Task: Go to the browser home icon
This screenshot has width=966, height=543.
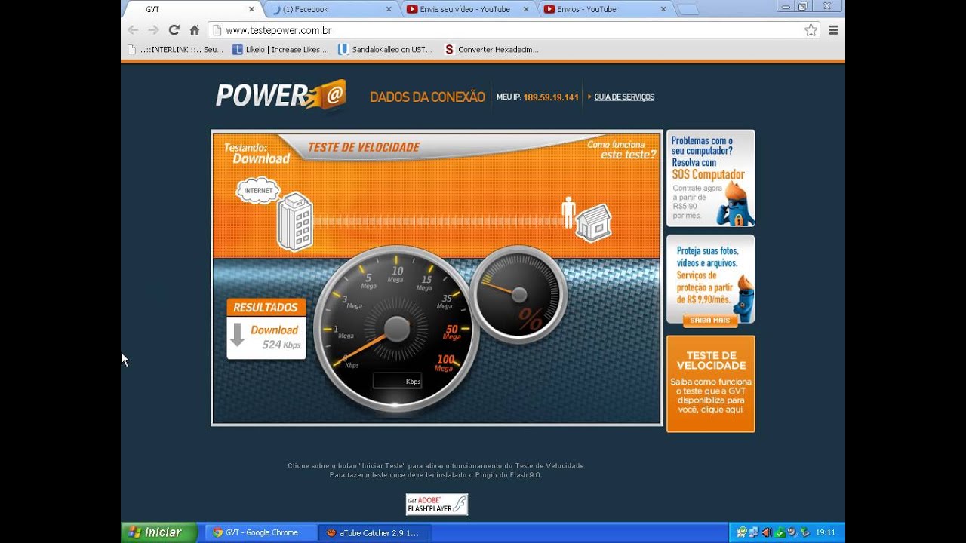Action: 194,30
